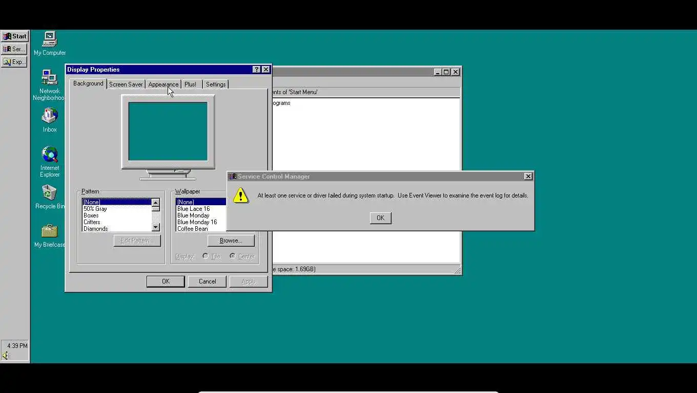This screenshot has width=697, height=393.
Task: Select the Recycle Bin desktop icon
Action: click(x=50, y=197)
